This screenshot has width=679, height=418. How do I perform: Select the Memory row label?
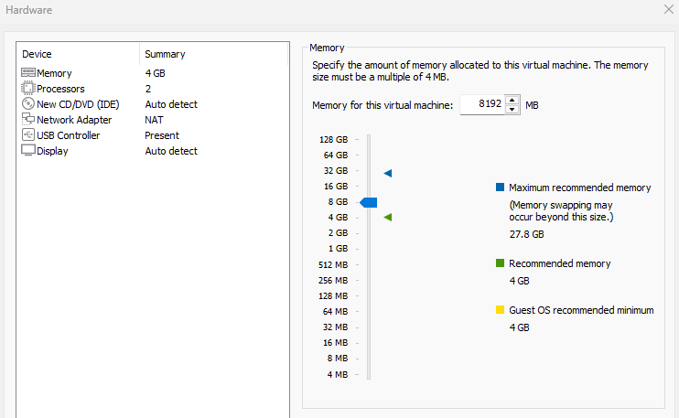tap(54, 73)
